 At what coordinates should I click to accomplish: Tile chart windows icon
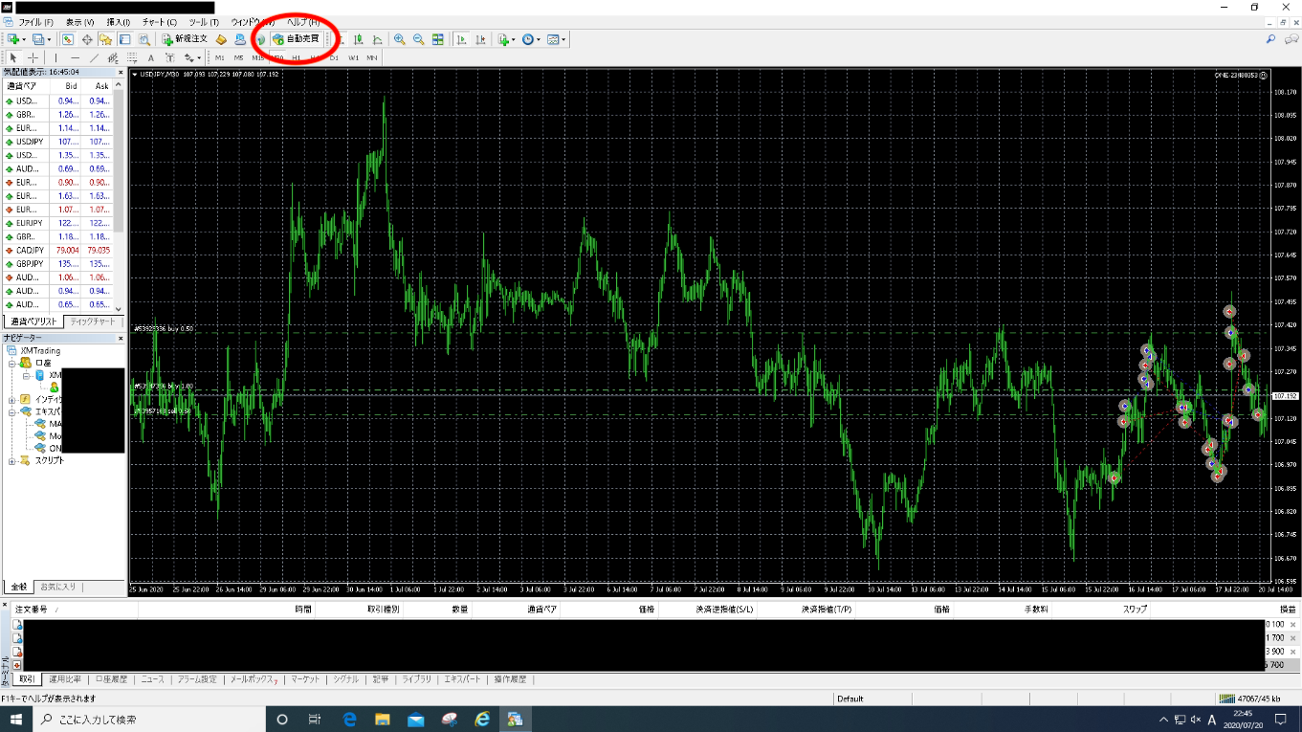pyautogui.click(x=437, y=39)
